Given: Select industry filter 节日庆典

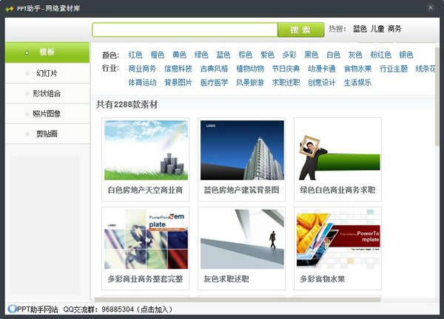Looking at the screenshot, I should coord(286,69).
